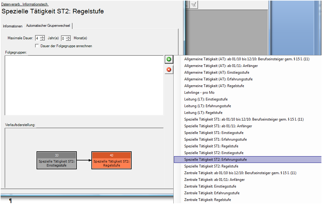Click the green add Folgegruppe icon
322x204 pixels.
click(x=168, y=59)
